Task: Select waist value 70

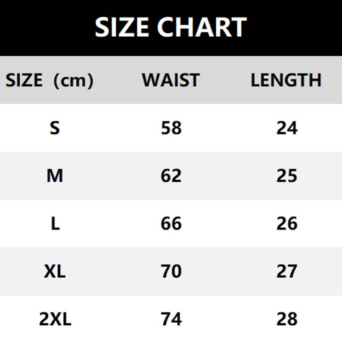Action: (171, 271)
